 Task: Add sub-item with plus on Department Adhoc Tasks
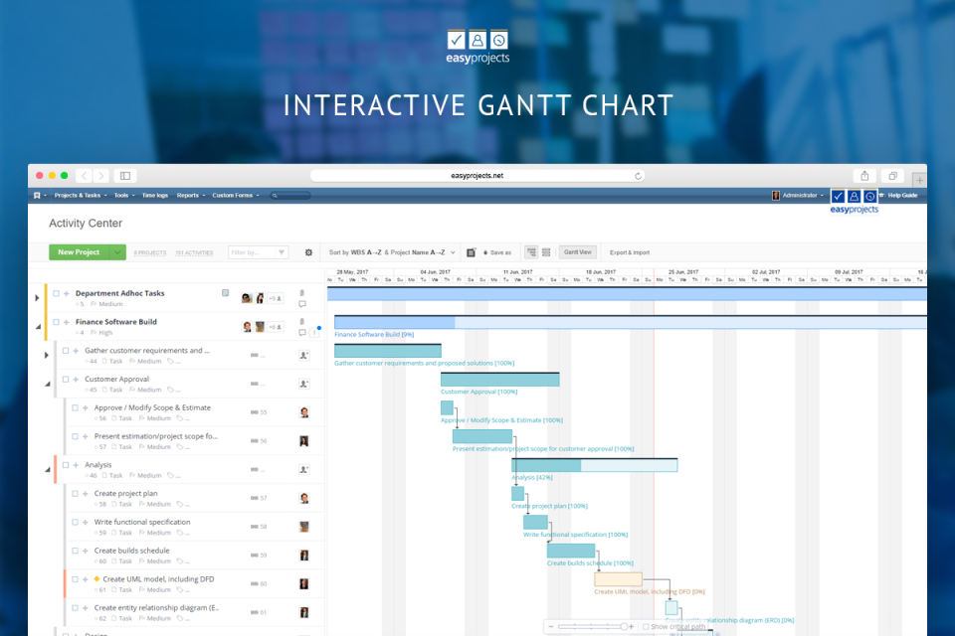pyautogui.click(x=67, y=293)
